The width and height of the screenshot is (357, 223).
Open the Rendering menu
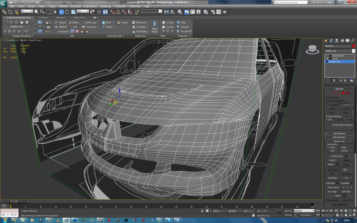[105, 6]
